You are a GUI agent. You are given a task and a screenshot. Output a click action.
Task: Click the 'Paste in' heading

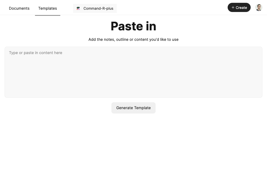coord(133,26)
